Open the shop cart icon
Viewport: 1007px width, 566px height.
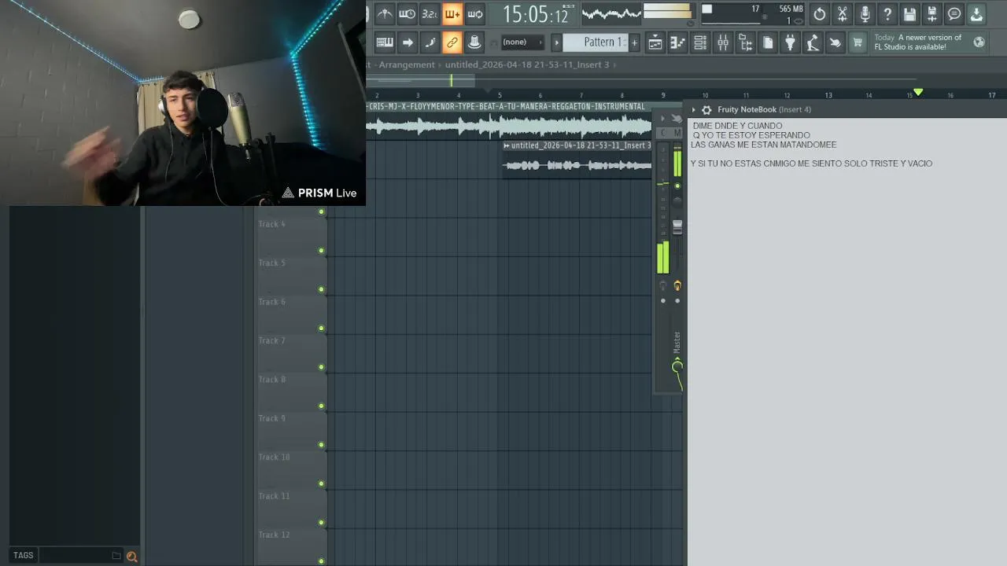coord(858,42)
